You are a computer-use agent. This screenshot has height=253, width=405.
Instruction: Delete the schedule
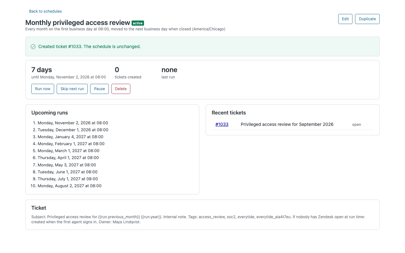coord(121,89)
